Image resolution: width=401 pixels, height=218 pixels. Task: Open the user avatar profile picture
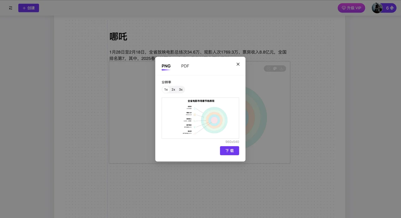[377, 8]
